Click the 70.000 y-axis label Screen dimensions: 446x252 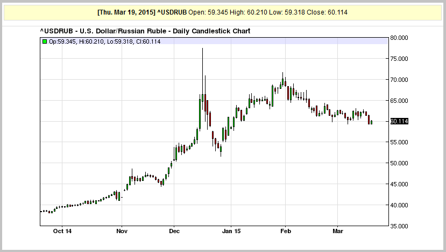399,80
